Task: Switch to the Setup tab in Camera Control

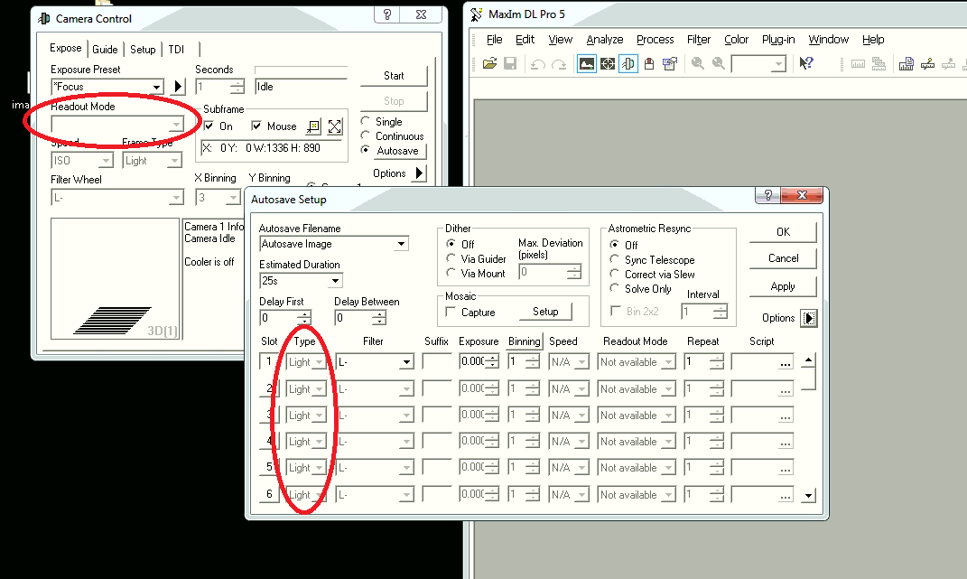Action: tap(143, 50)
